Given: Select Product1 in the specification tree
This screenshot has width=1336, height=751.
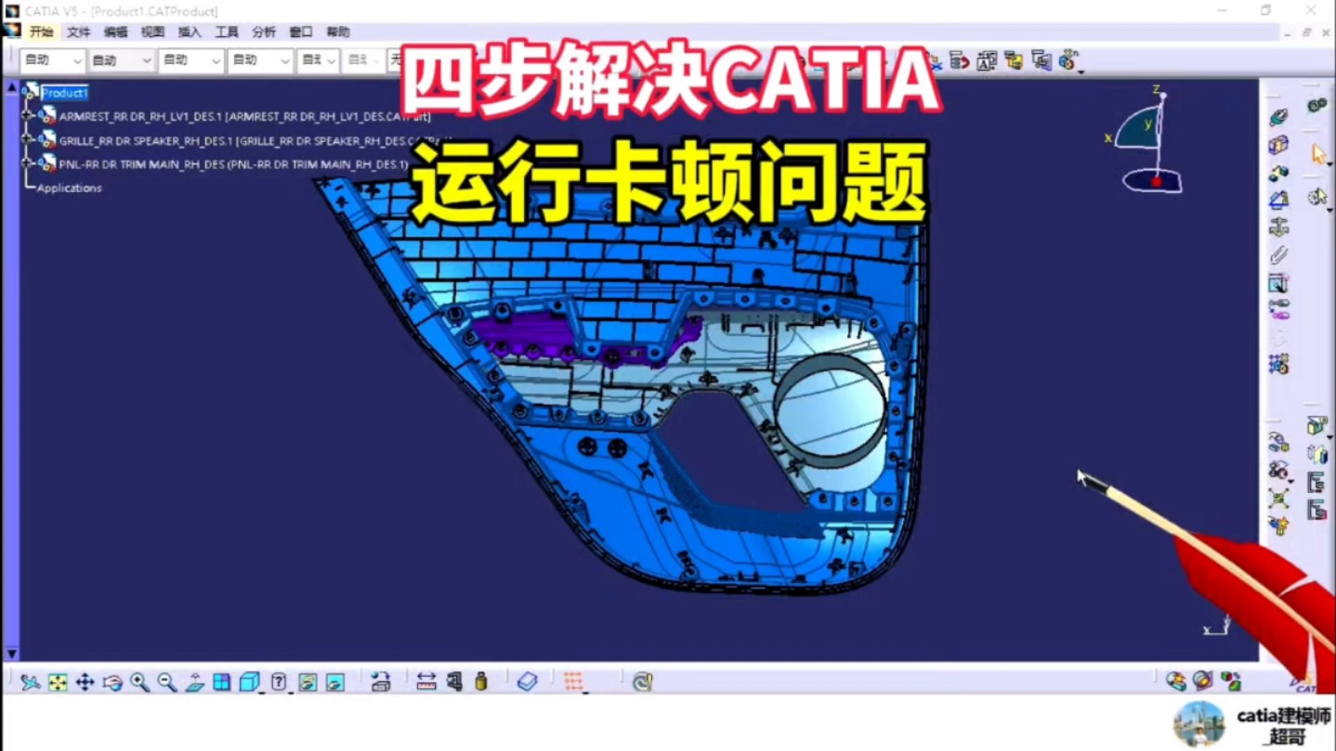Looking at the screenshot, I should coord(64,93).
